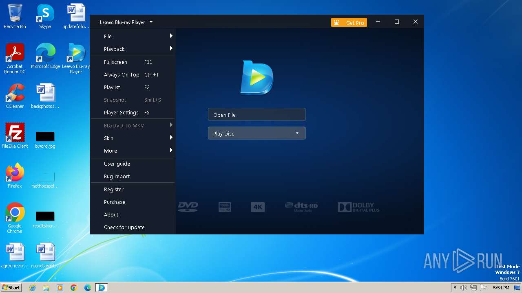Click the Skin submenu arrow
522x293 pixels.
[x=171, y=138]
